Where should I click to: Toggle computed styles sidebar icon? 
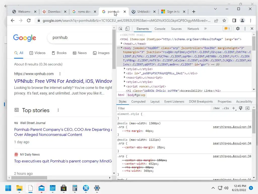tap(247, 108)
